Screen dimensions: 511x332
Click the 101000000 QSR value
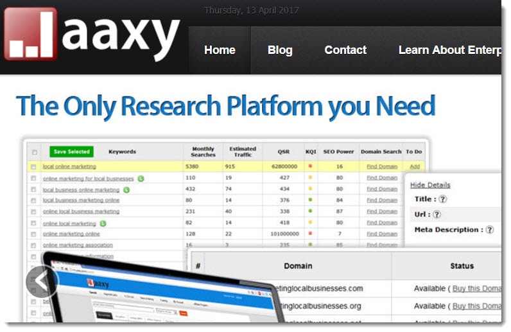coord(284,234)
